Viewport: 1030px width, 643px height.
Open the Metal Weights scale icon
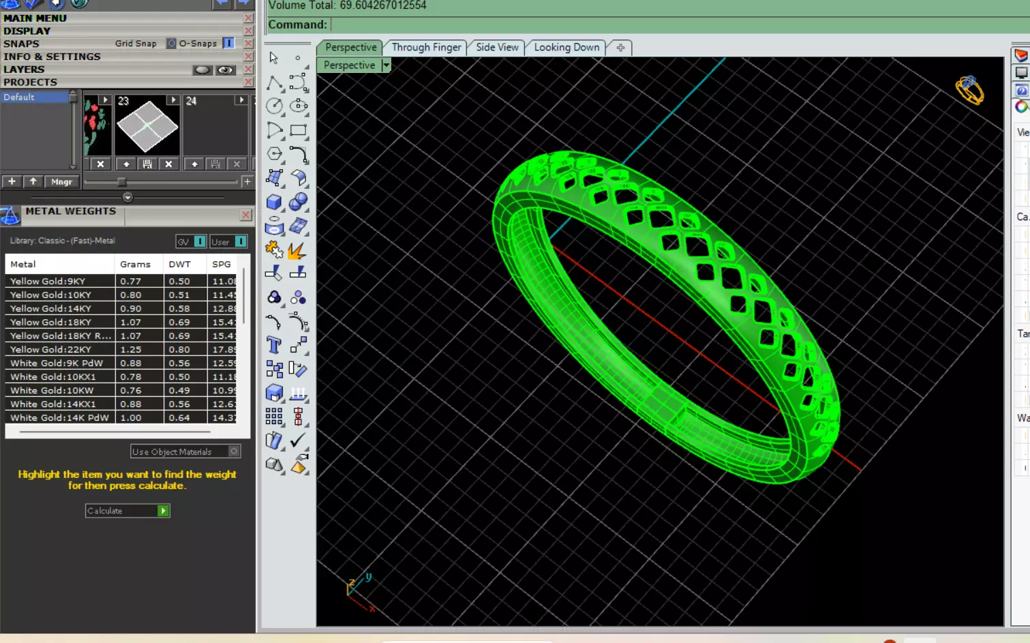tap(10, 215)
